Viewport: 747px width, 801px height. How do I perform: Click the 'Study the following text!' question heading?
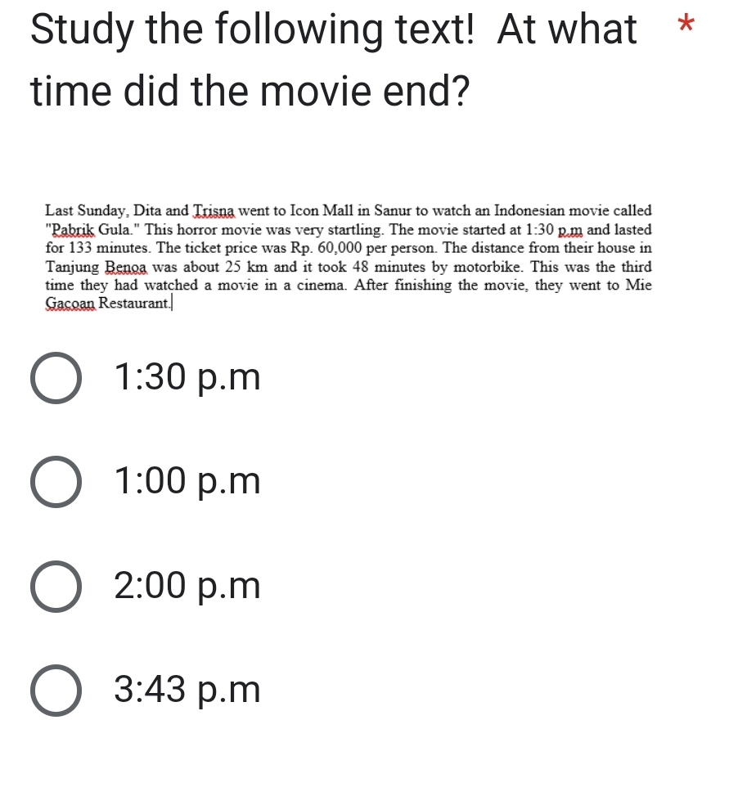[252, 29]
